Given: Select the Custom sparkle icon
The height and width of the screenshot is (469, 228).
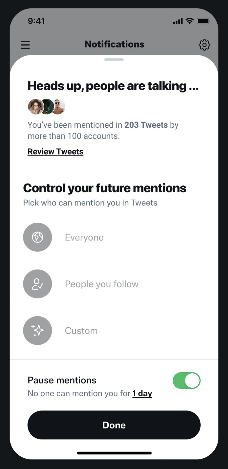Looking at the screenshot, I should coord(37,331).
